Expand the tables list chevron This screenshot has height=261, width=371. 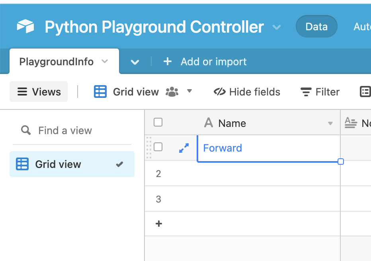click(x=135, y=62)
